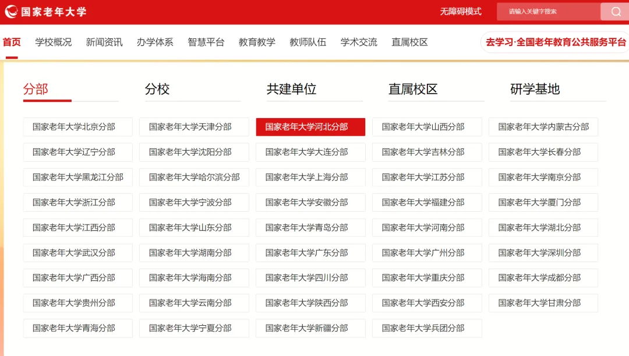Switch to the 共建单位 tab
This screenshot has width=629, height=356.
[292, 89]
